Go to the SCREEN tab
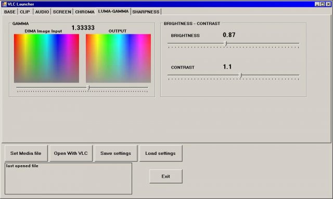Viewport: 333px width, 199px height. pos(62,12)
